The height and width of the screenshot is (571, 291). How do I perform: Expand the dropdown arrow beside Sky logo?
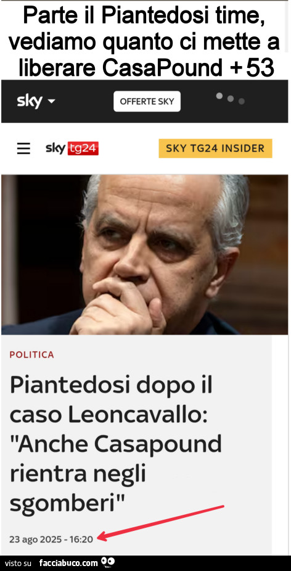pos(51,101)
